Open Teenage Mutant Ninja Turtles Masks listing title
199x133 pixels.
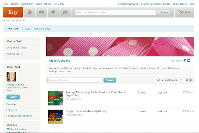(x=95, y=94)
